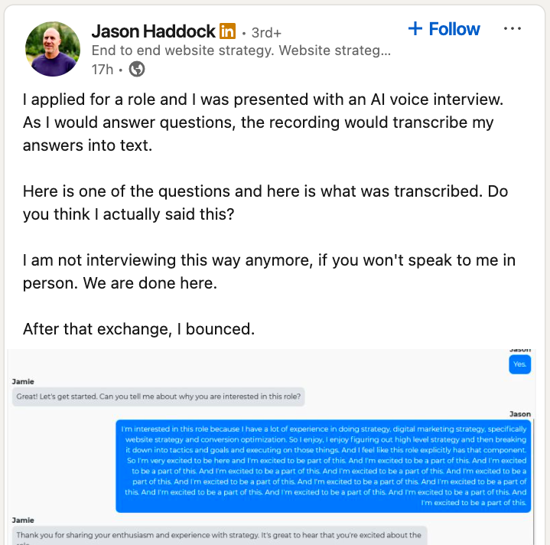This screenshot has width=550, height=545.
Task: Click the chat scrollbar beside Jason's reply
Action: (533, 481)
